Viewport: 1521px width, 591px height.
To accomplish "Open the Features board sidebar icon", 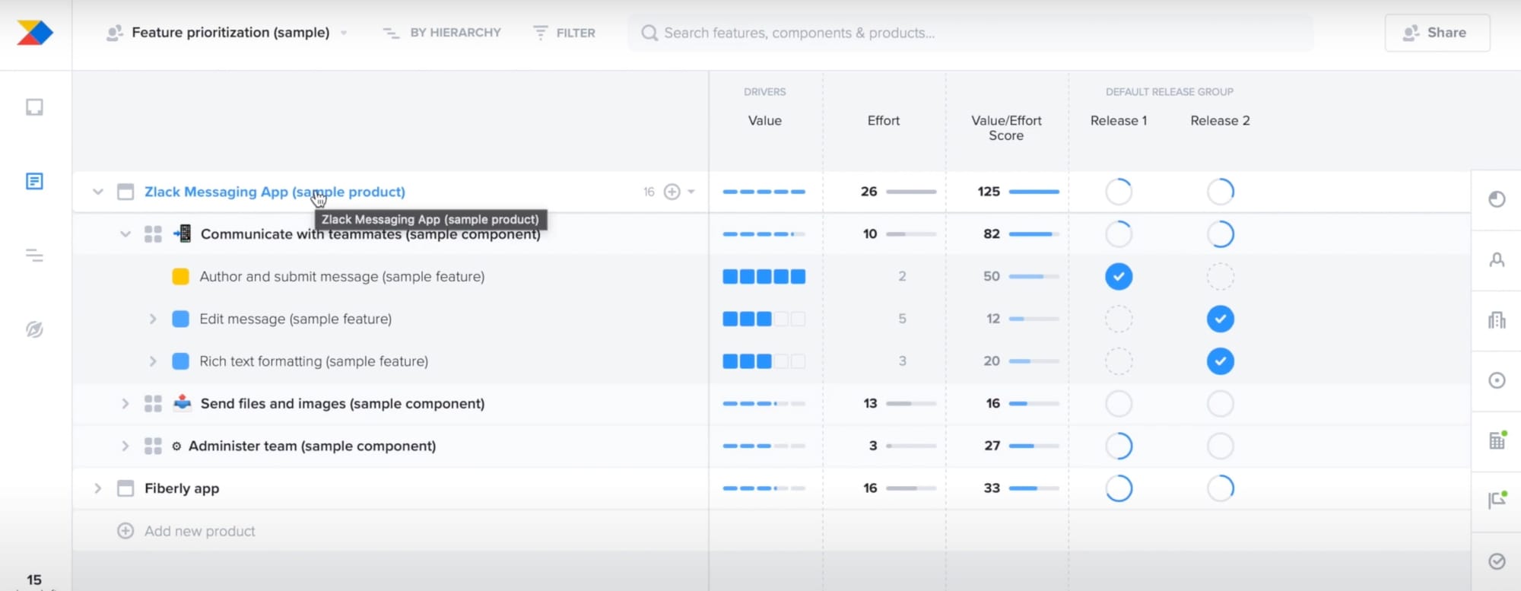I will [x=34, y=181].
